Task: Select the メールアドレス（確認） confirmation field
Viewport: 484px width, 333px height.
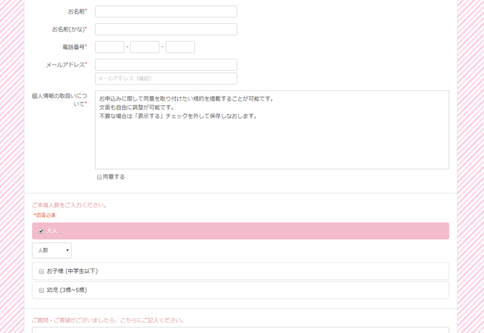Action: 166,79
